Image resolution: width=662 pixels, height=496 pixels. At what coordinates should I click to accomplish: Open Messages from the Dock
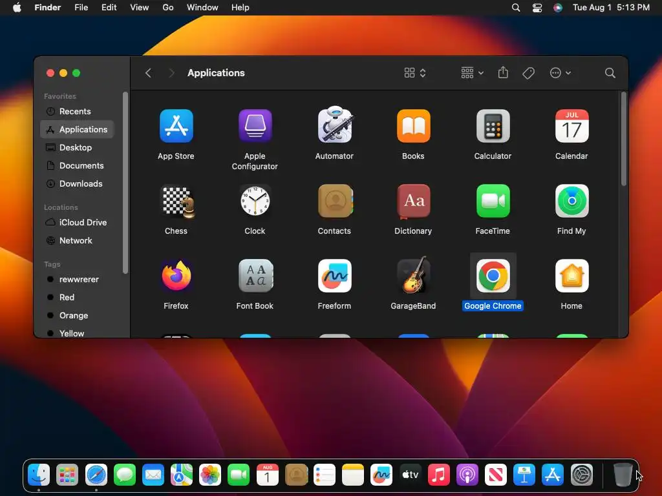coord(125,475)
